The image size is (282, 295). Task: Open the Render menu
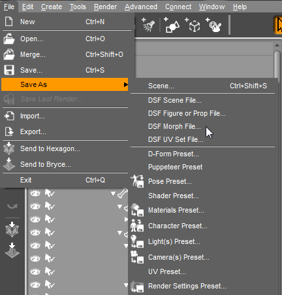click(x=105, y=7)
